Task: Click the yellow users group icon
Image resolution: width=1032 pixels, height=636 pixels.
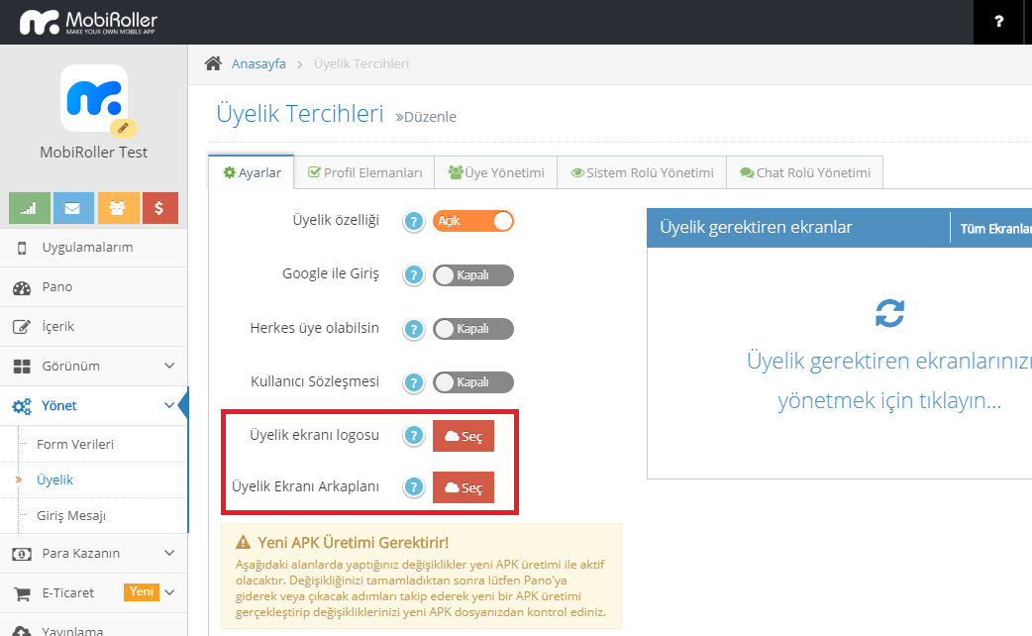Action: click(x=117, y=208)
